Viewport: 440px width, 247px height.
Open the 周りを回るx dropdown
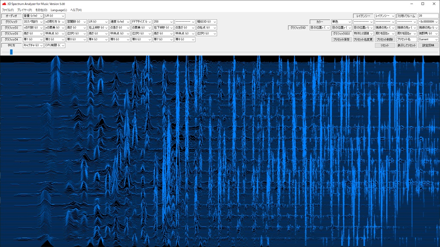click(385, 33)
